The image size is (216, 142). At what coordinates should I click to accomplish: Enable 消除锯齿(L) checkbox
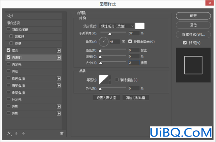click(117, 80)
